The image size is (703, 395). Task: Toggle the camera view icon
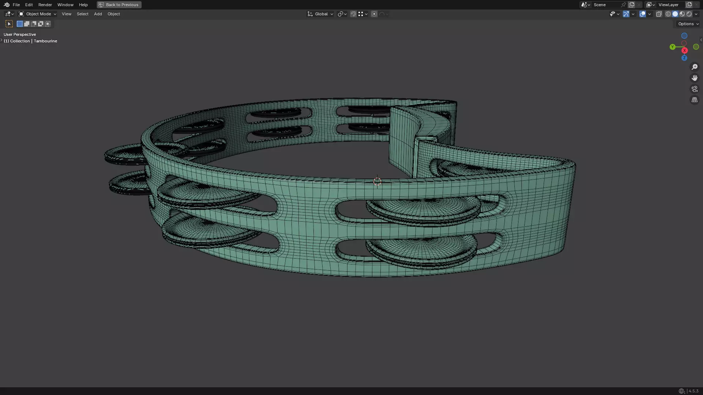[695, 89]
